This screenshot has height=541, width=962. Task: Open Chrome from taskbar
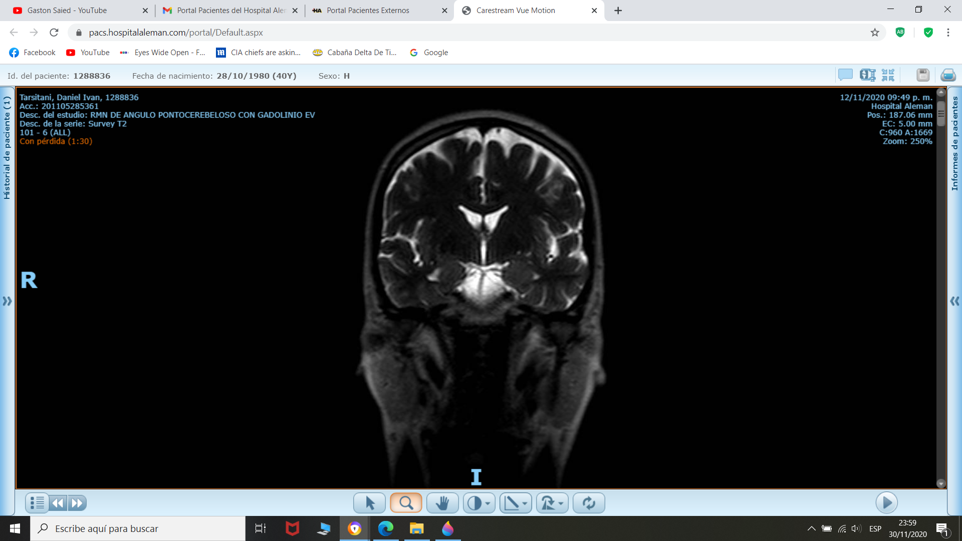coord(355,528)
